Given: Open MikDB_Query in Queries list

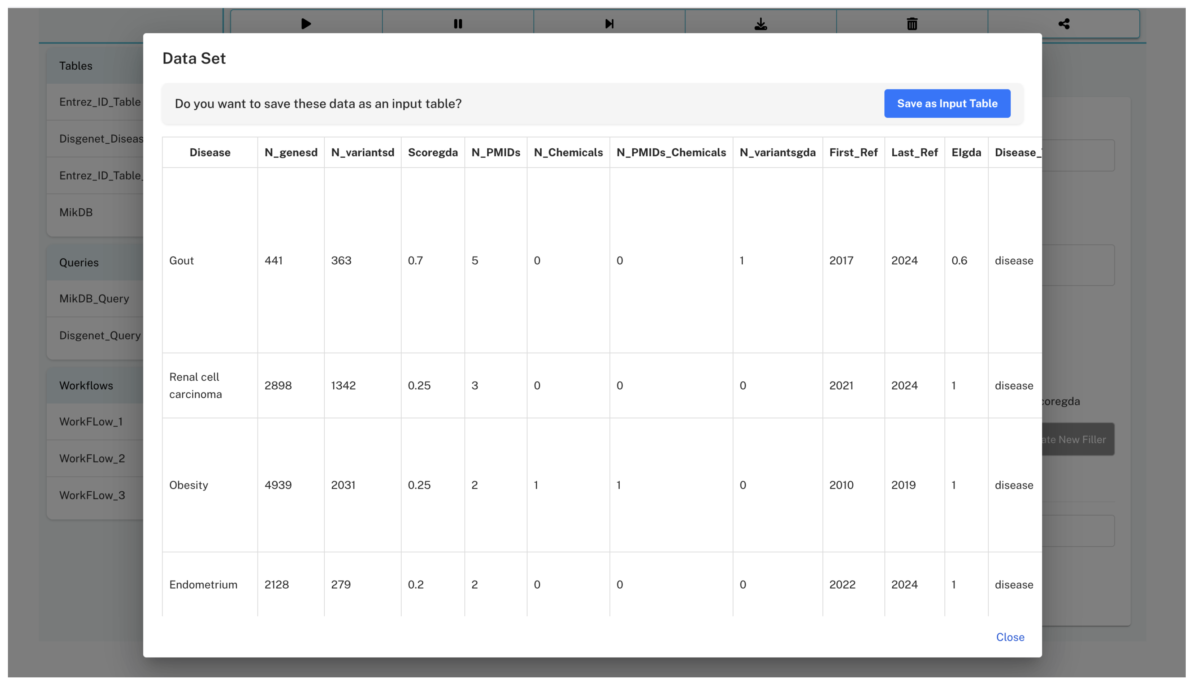Looking at the screenshot, I should click(94, 298).
